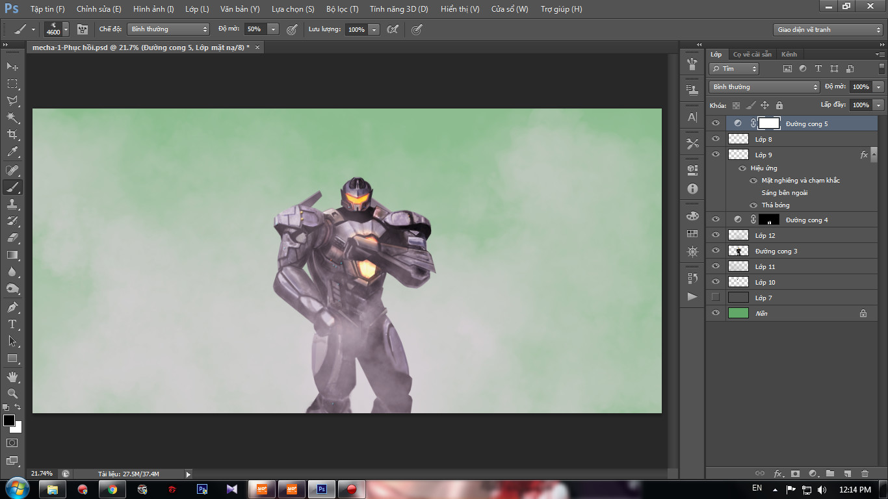The width and height of the screenshot is (888, 499).
Task: Show the hidden Lớp 7 layer
Action: click(x=716, y=298)
